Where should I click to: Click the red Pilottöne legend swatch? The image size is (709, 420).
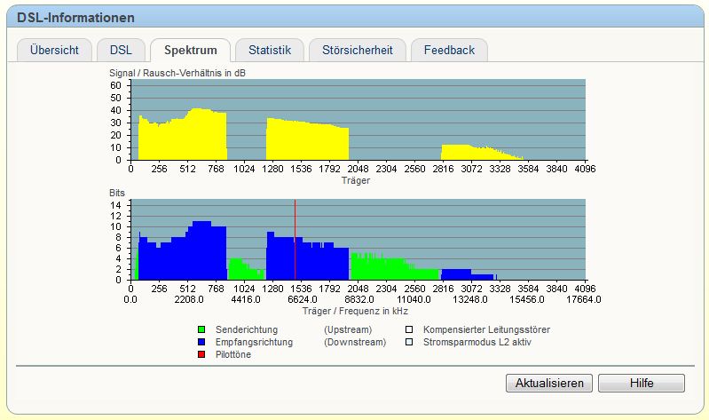coord(201,354)
